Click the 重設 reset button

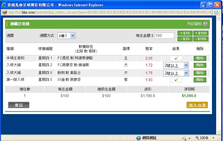tap(19, 105)
